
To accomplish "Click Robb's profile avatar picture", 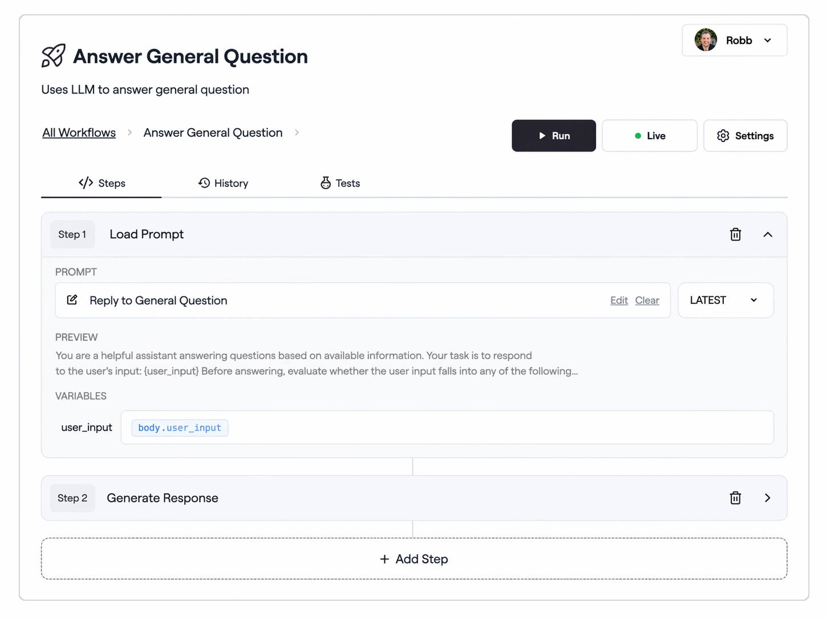I will [706, 40].
